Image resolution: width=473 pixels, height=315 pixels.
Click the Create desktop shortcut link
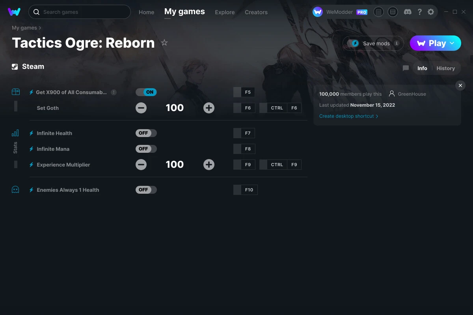[346, 116]
